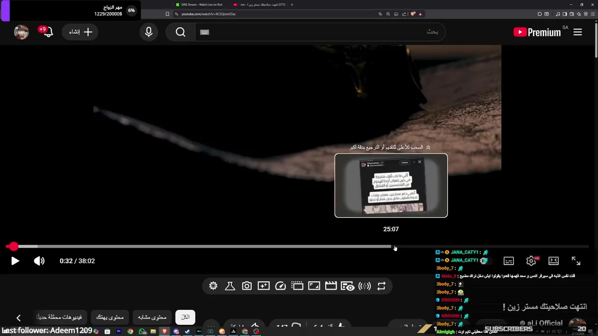This screenshot has height=336, width=598.
Task: Click the window-with-eye visibility icon
Action: (347, 286)
